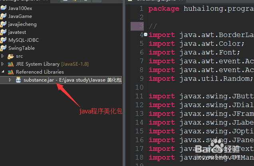Click the javax.swing.JOpti text on line 15
This screenshot has height=166, width=254.
coord(216,131)
